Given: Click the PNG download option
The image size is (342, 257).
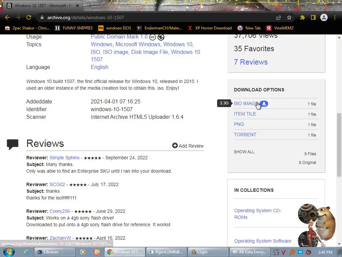Looking at the screenshot, I should (239, 124).
